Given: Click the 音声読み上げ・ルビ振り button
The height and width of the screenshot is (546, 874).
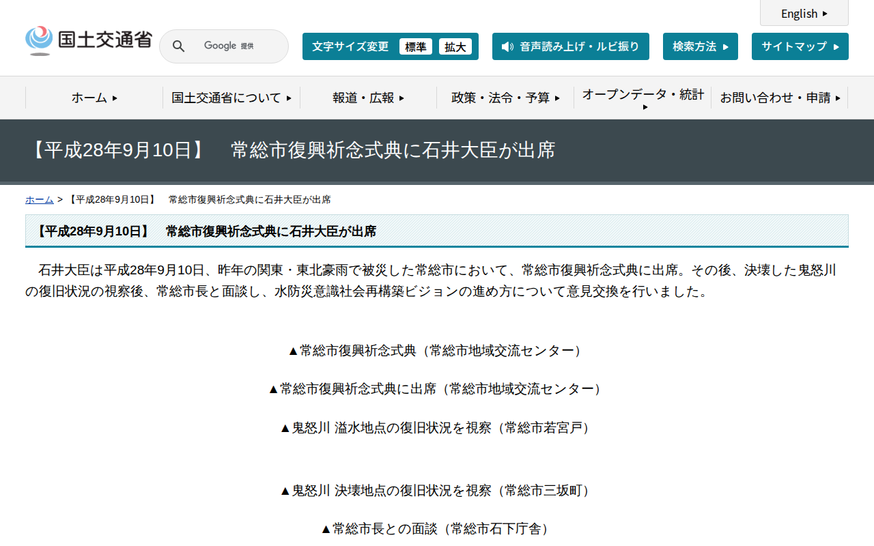Looking at the screenshot, I should click(571, 46).
